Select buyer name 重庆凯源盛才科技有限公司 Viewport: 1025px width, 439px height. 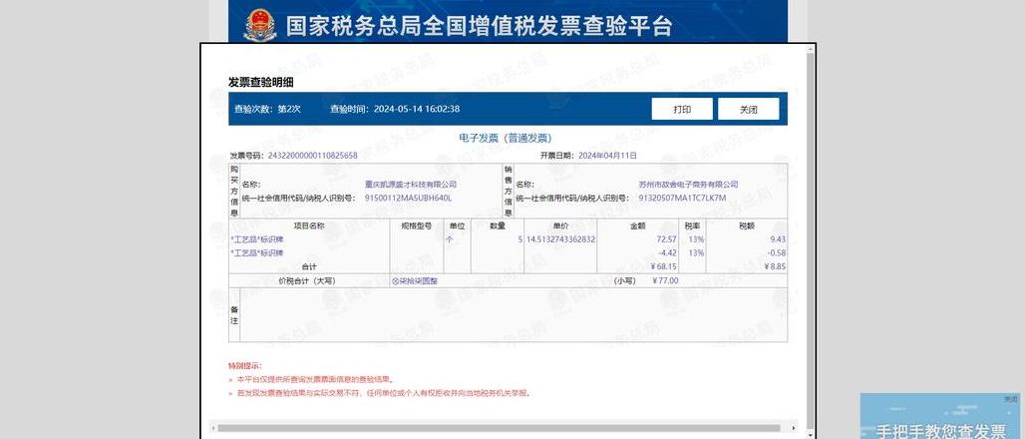point(411,185)
